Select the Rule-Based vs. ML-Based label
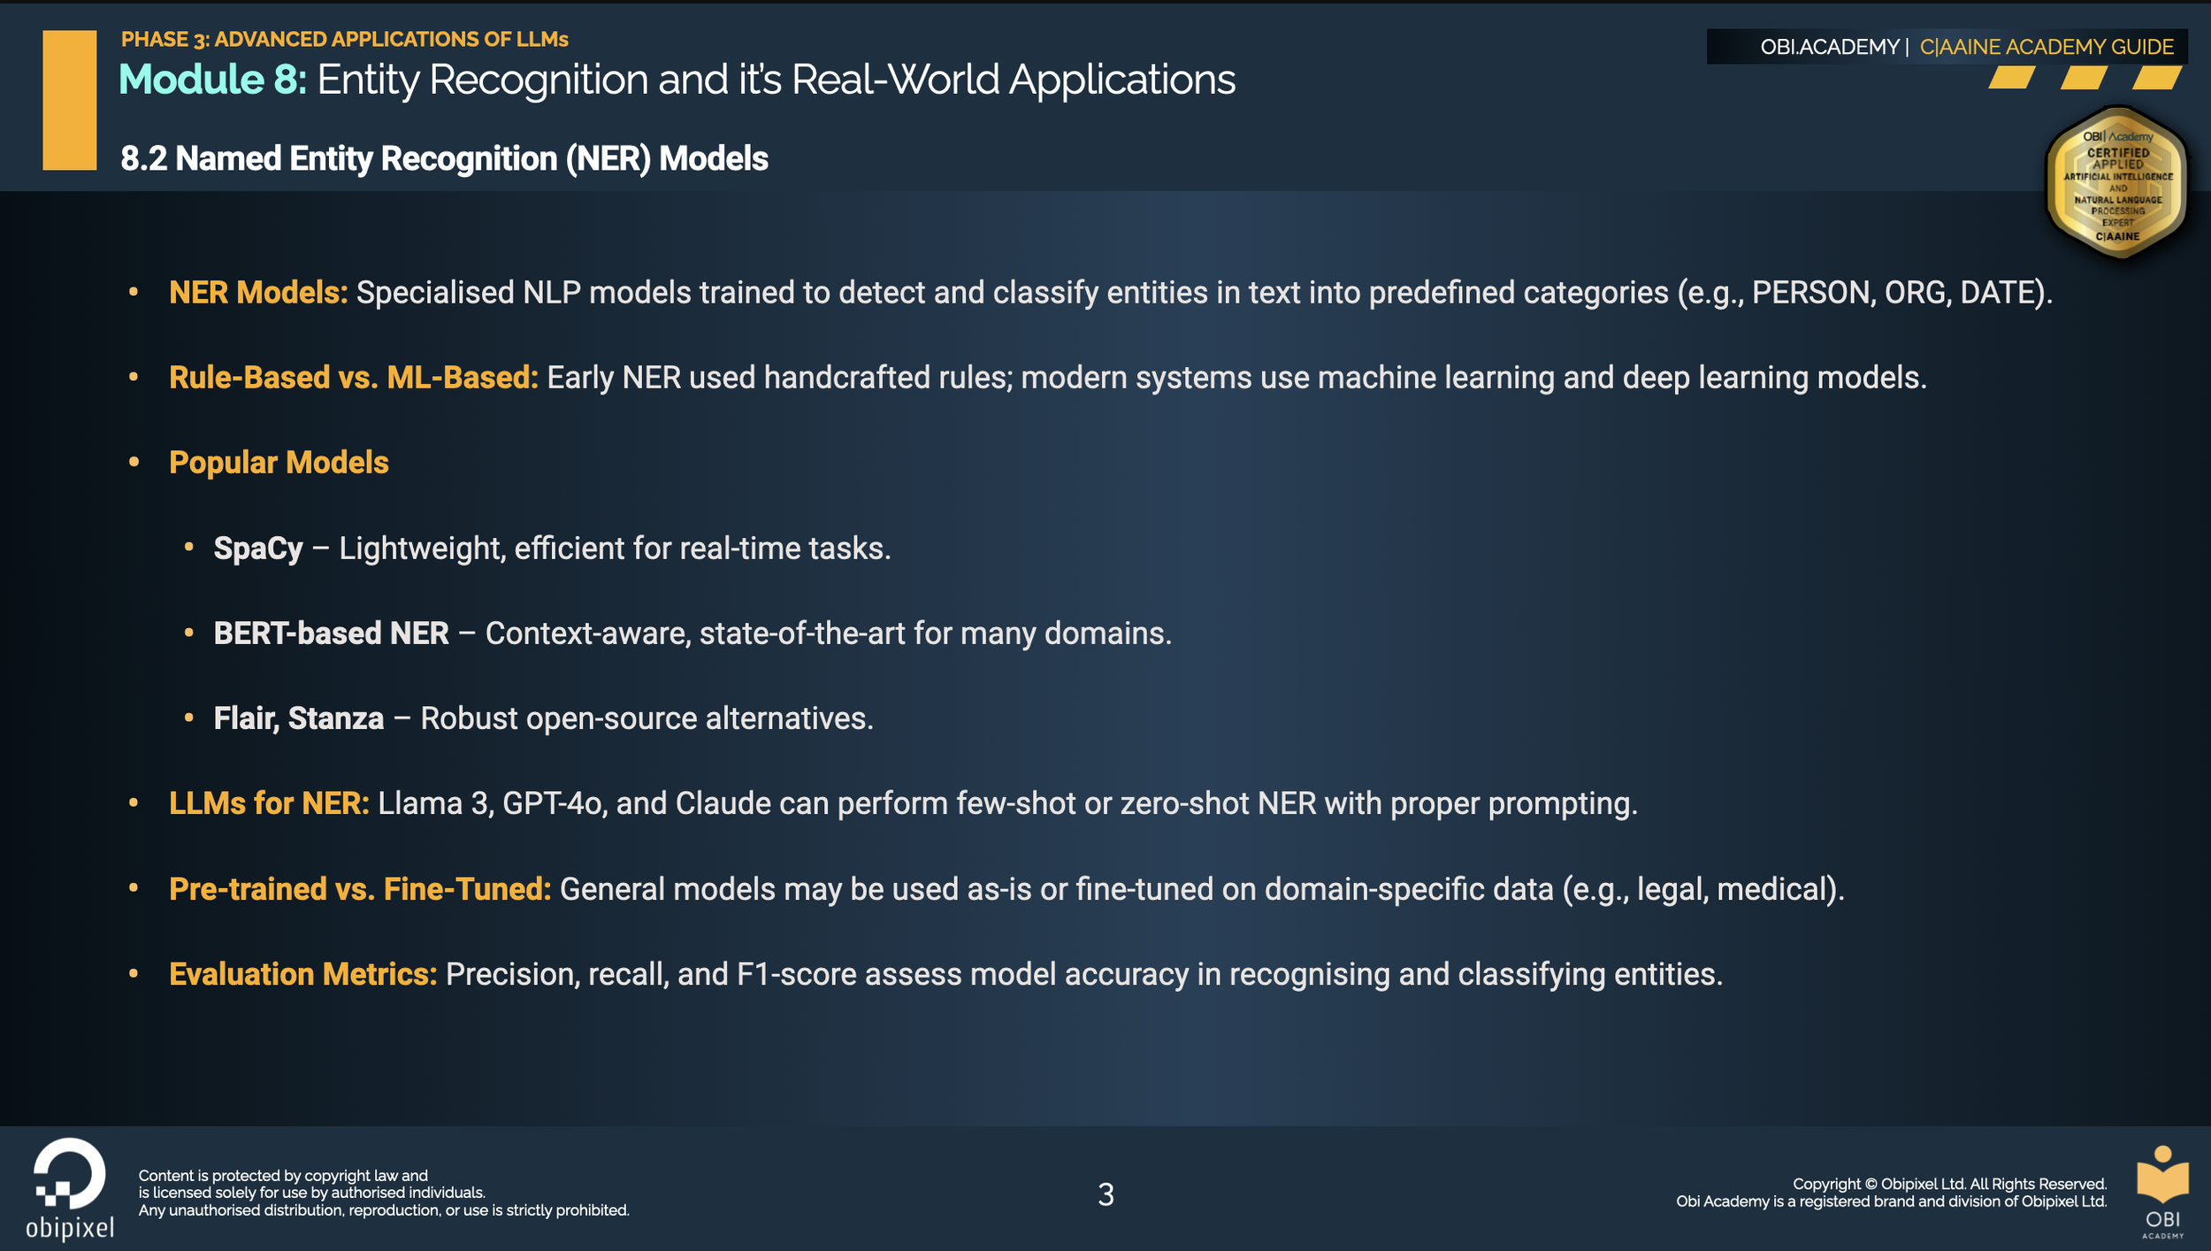This screenshot has width=2211, height=1251. click(x=353, y=377)
